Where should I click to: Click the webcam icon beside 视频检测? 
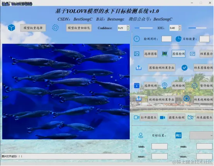[165, 86]
